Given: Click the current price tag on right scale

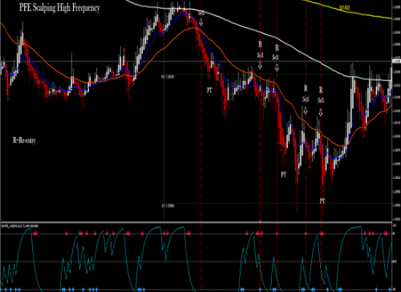Looking at the screenshot, I should tap(397, 61).
